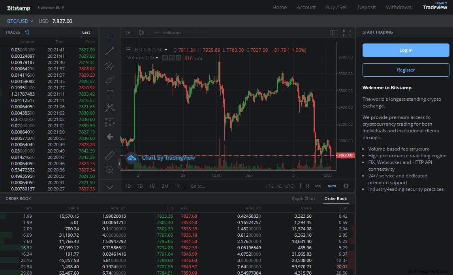
Task: Collapse the drawing toolbar with bottom chevron
Action: [110, 187]
